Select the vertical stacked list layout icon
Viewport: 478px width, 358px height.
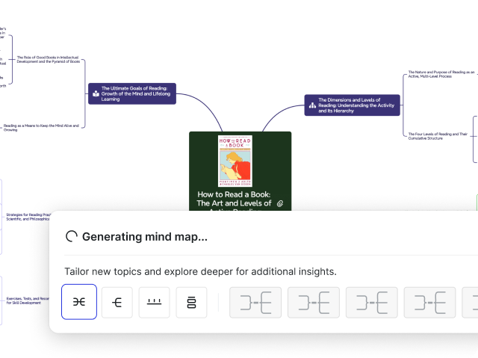click(x=191, y=302)
